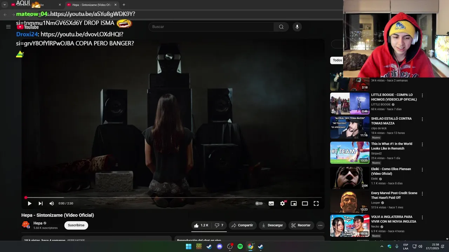
Task: Open more actions ellipsis under video
Action: point(320,225)
